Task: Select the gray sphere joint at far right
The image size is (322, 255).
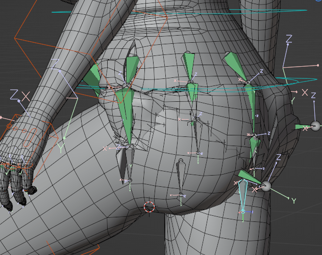Action: (x=315, y=126)
